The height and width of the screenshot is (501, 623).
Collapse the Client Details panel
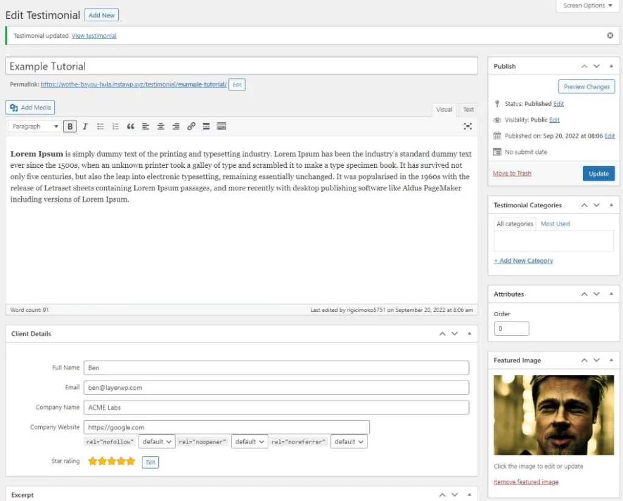pos(468,333)
